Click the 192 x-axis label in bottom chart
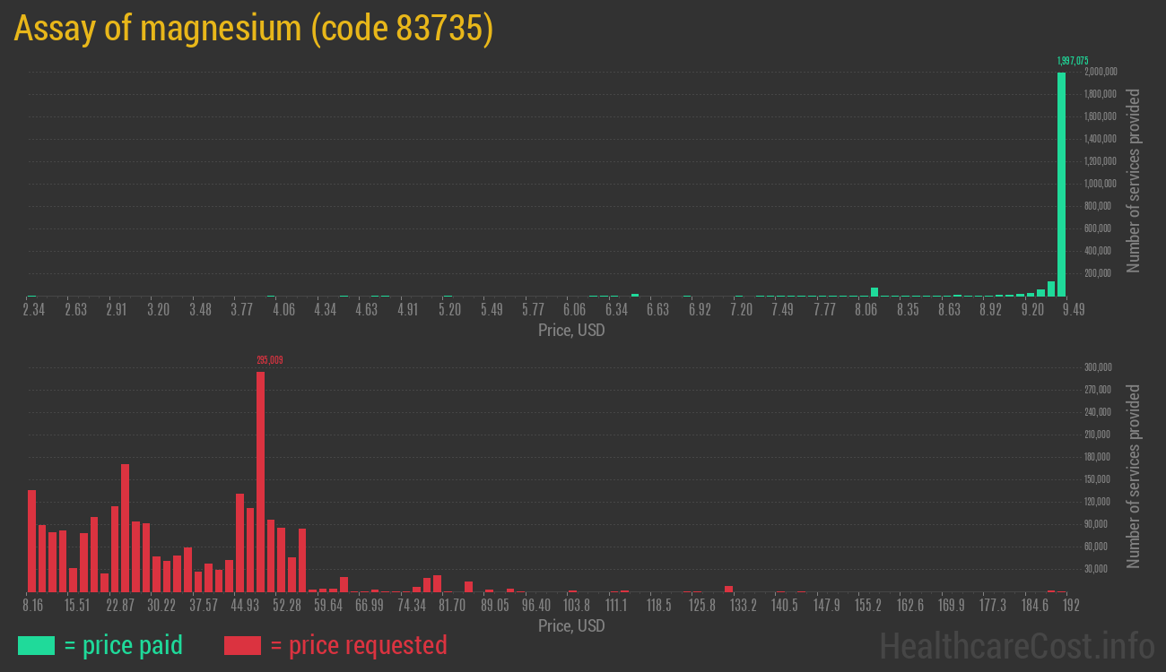The width and height of the screenshot is (1166, 672). (x=1069, y=606)
